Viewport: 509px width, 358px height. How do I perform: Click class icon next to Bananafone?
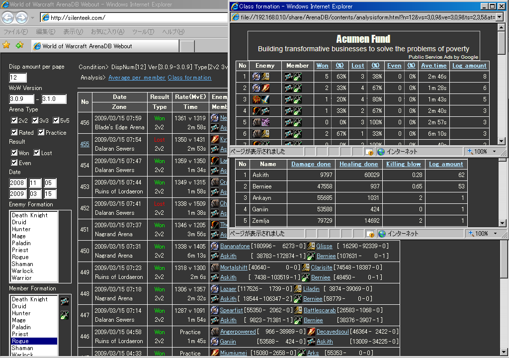click(x=215, y=246)
